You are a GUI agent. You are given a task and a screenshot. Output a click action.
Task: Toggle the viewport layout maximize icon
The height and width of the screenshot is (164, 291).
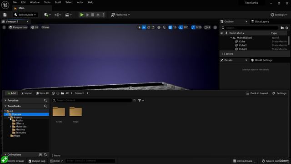point(215,27)
